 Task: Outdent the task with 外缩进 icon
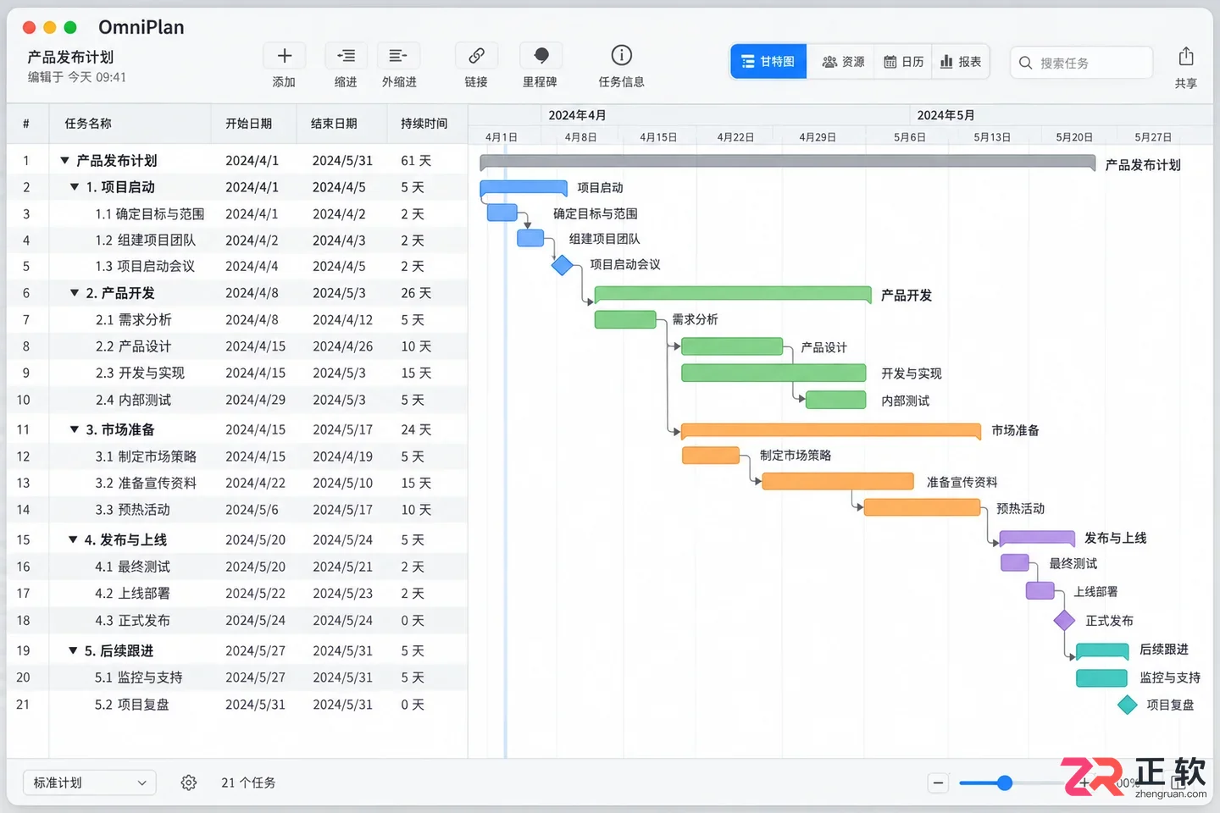pyautogui.click(x=398, y=56)
